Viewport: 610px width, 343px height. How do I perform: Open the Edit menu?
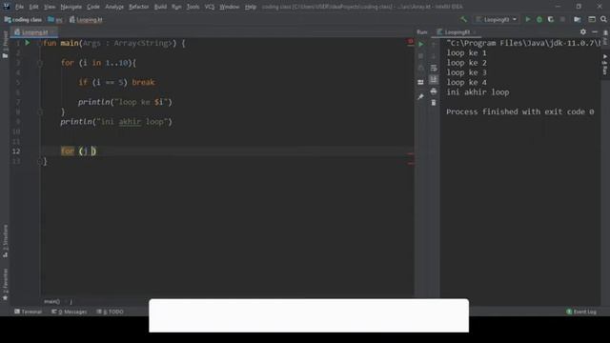pos(34,7)
